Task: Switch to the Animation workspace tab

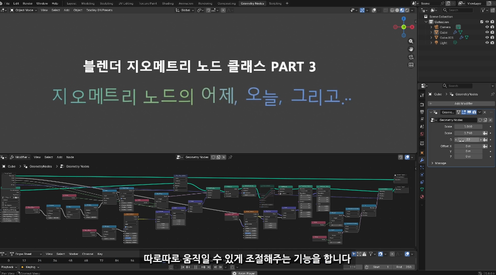Action: [186, 3]
